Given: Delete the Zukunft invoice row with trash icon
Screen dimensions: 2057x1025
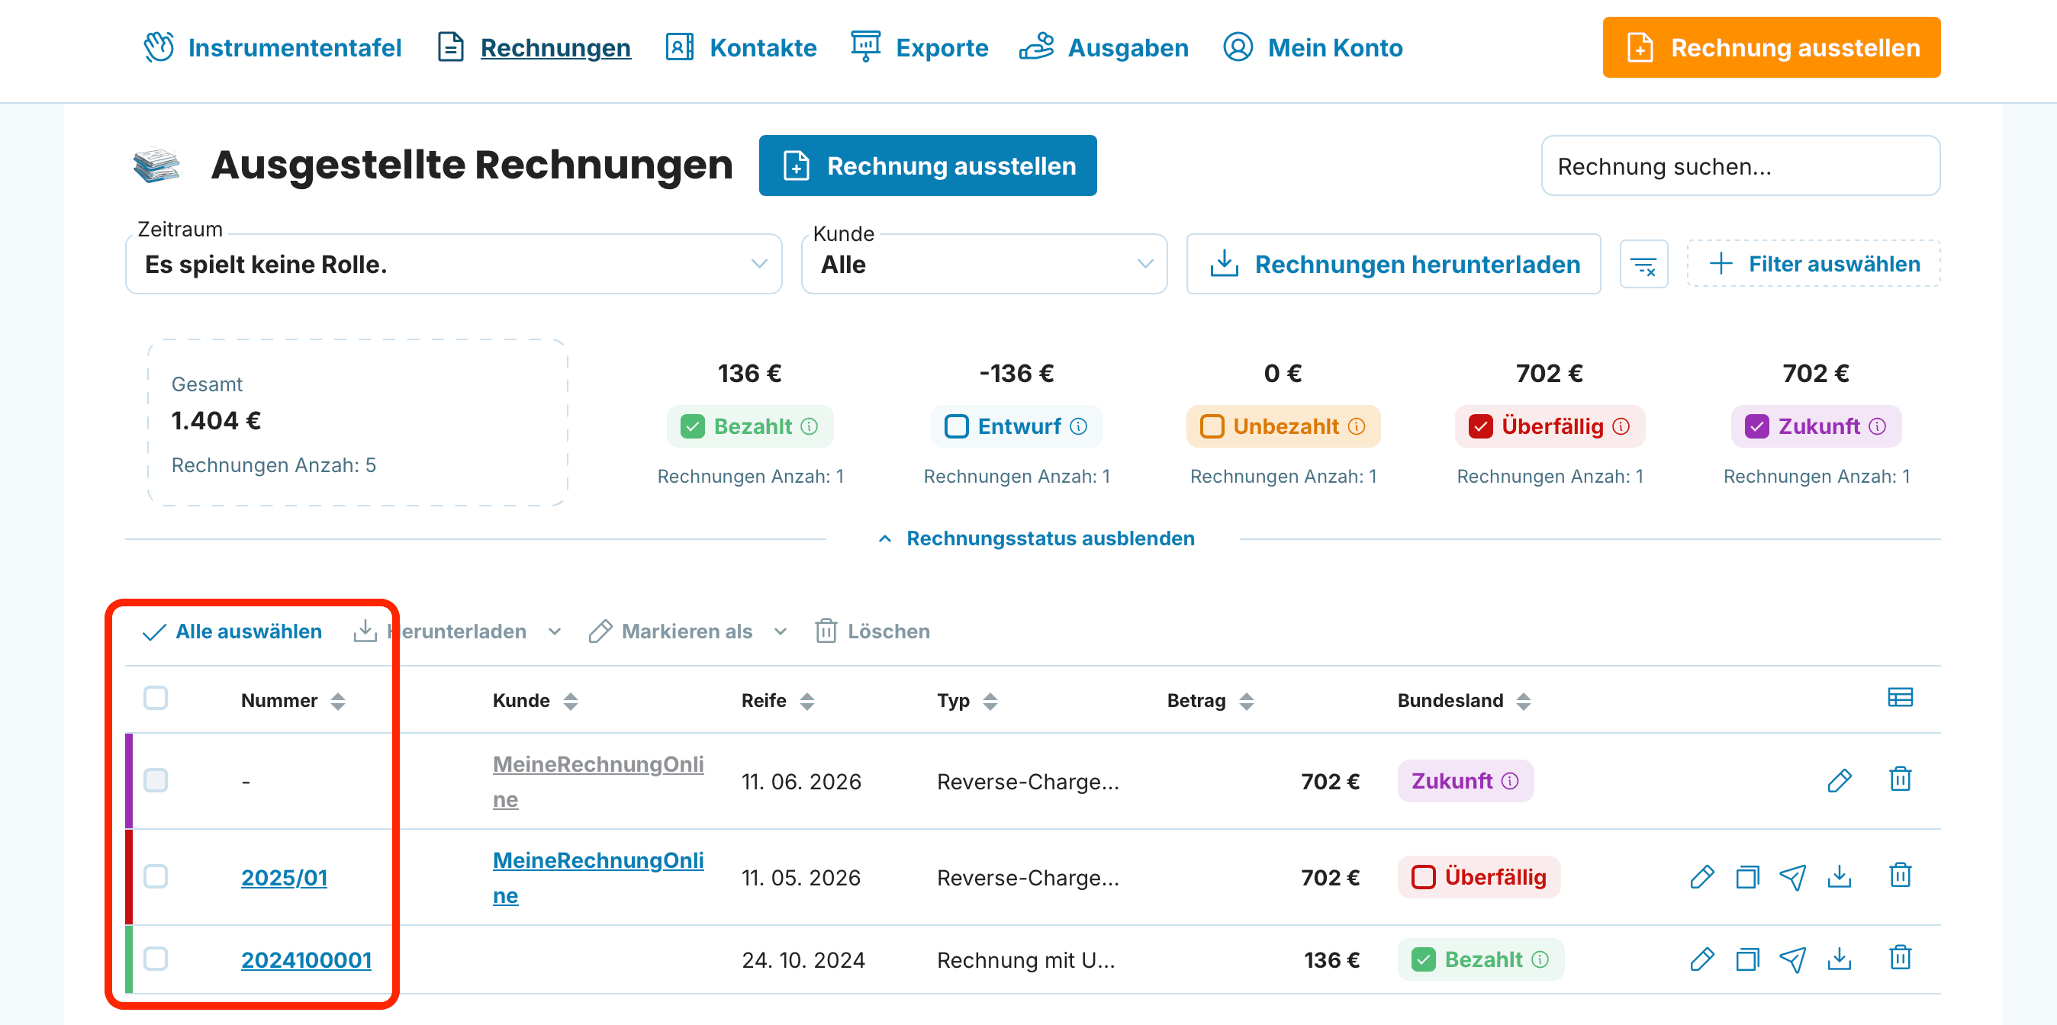Looking at the screenshot, I should [x=1900, y=779].
